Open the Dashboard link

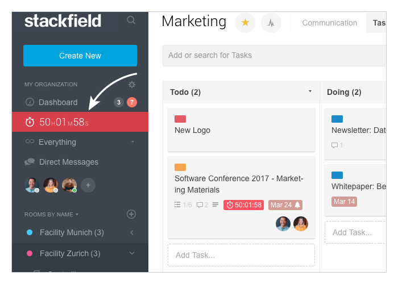click(57, 102)
